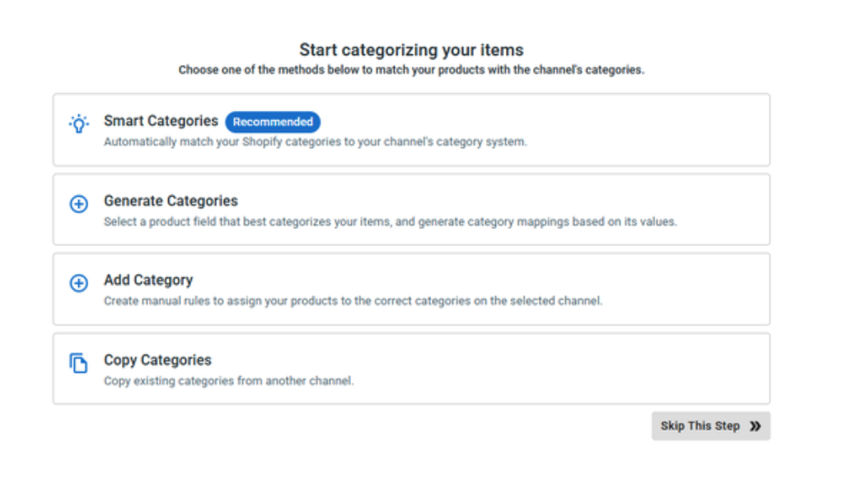Click the copy icon beside Copy Categories
Image resolution: width=847 pixels, height=479 pixels.
78,364
